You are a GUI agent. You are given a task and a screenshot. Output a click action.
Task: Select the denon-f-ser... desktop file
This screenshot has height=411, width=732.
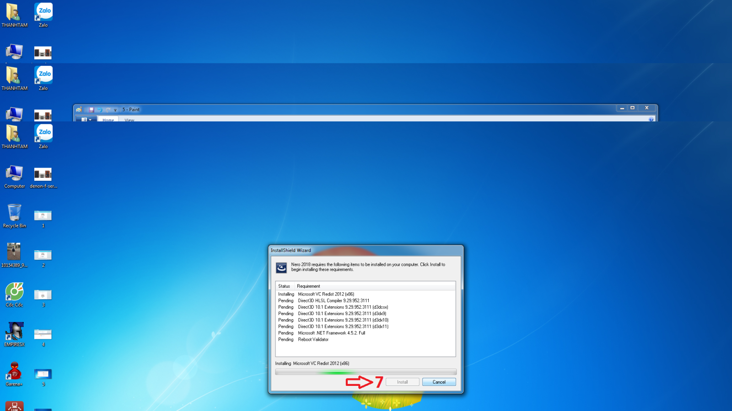(x=43, y=176)
